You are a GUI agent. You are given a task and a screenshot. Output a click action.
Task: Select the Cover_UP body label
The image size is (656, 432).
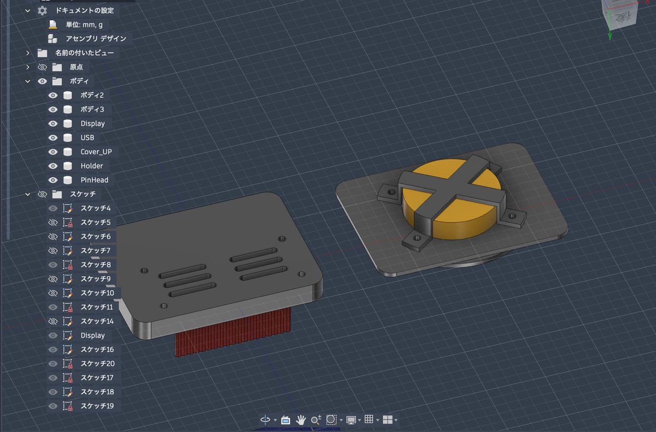click(96, 151)
